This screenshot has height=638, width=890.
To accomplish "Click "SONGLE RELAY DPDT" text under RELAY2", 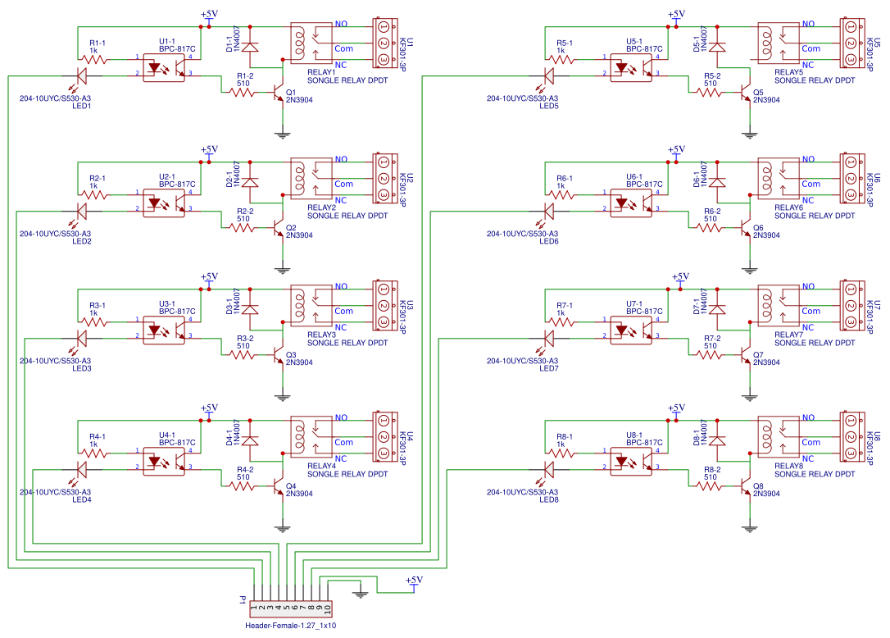I will click(347, 216).
